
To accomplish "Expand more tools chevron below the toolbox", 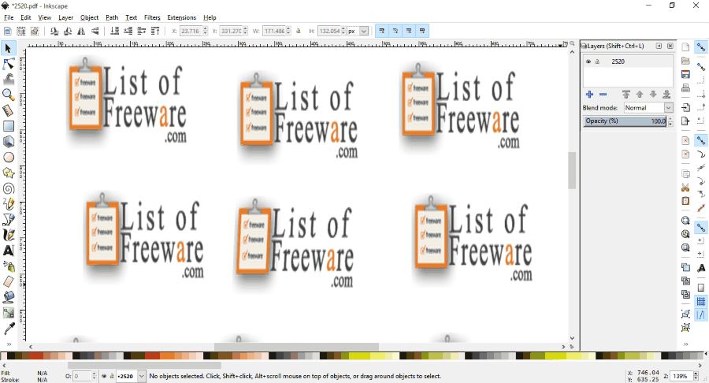I will [x=9, y=344].
